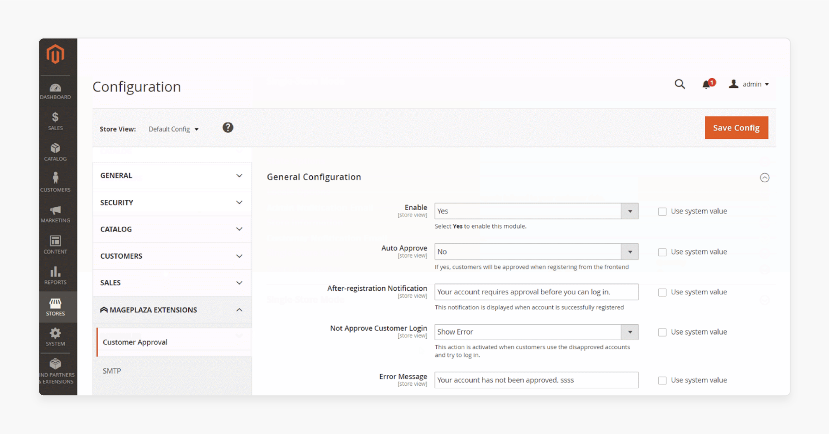Screen dimensions: 829x434
Task: Open the Not Approve Customer Login dropdown
Action: point(536,332)
